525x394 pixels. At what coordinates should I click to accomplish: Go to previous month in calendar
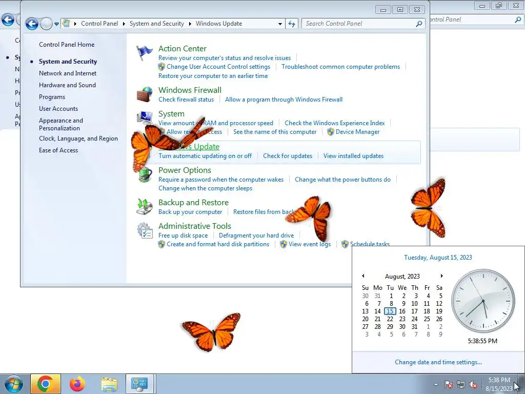pyautogui.click(x=363, y=276)
